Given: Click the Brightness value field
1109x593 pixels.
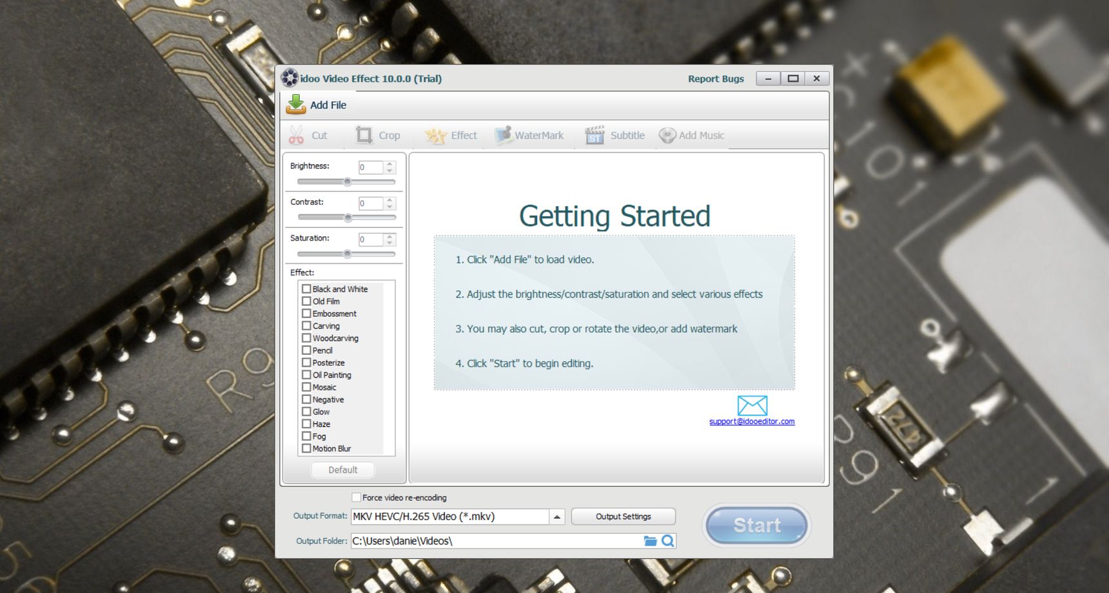Looking at the screenshot, I should 371,167.
